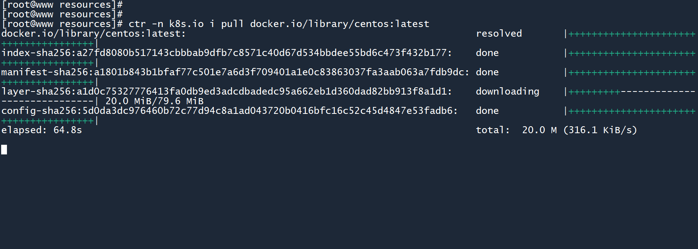Click the layer download progress bar
Screen dimensions: 698x249
631,92
